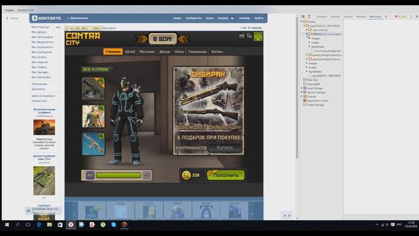
Task: Click the gold coin balance icon
Action: coord(186,175)
